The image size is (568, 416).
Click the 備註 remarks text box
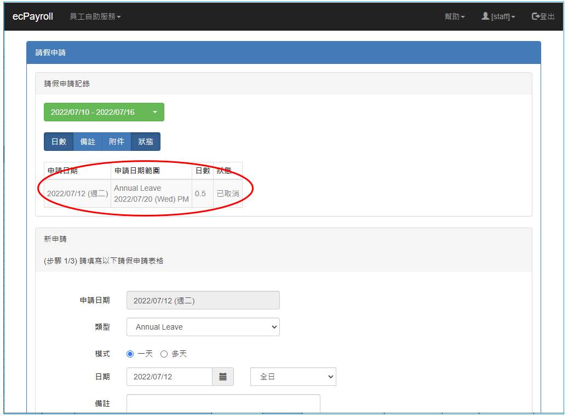tap(223, 403)
